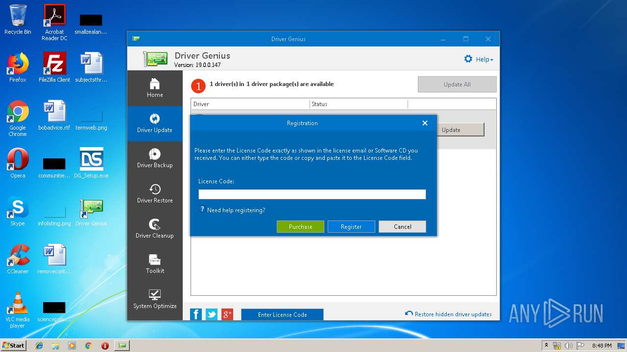Viewport: 627px width, 352px height.
Task: Click the settings gear icon
Action: 468,59
